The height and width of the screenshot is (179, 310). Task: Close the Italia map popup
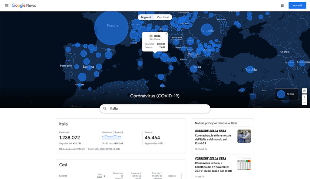pos(166,34)
